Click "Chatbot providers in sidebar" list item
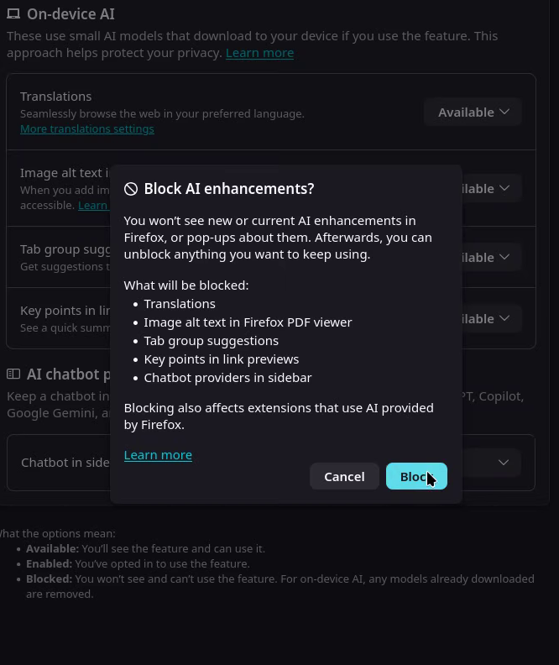 click(x=227, y=377)
